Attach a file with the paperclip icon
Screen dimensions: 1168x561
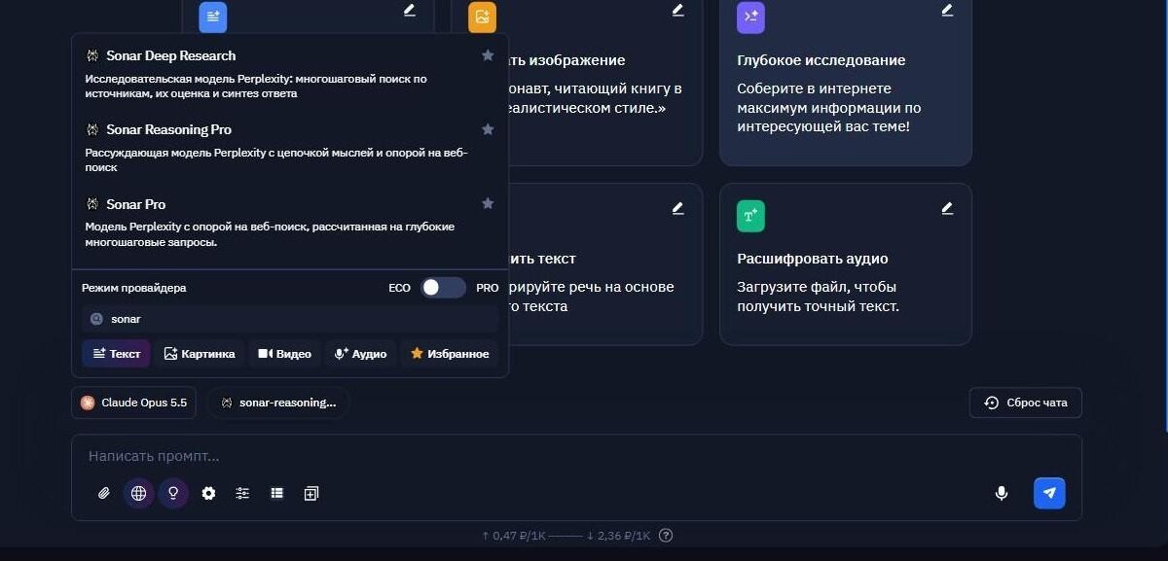click(x=104, y=494)
